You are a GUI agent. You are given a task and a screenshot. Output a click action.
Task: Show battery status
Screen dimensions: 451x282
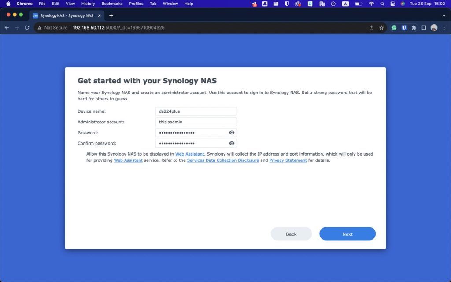[x=359, y=4]
